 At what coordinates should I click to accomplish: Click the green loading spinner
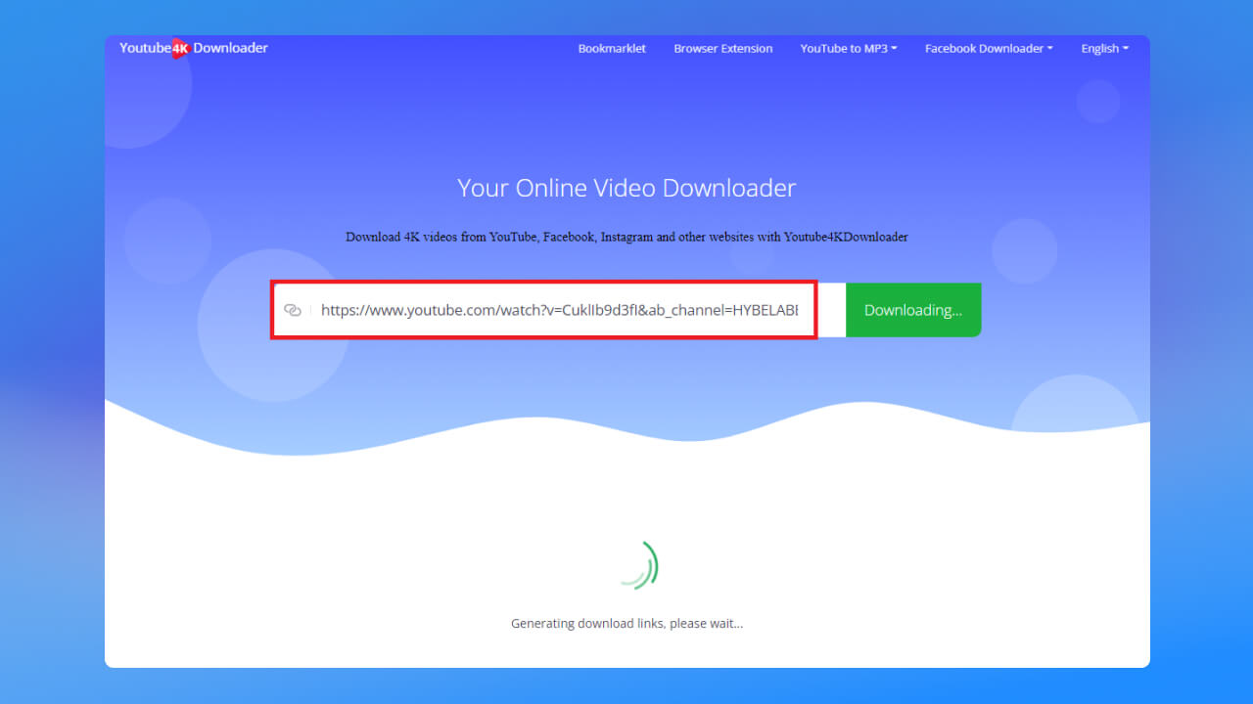coord(639,564)
